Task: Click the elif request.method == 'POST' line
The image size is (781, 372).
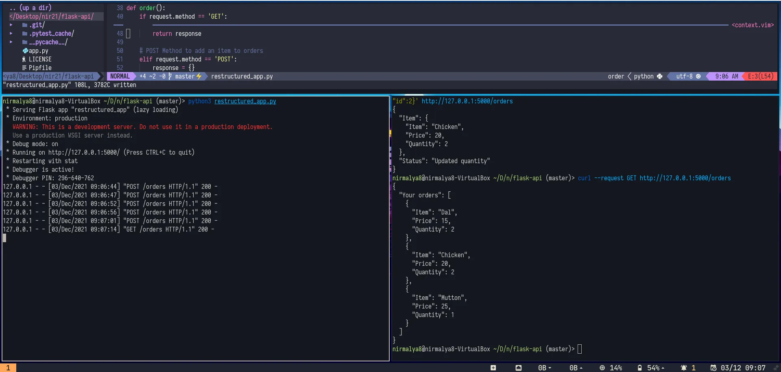Action: (x=188, y=59)
